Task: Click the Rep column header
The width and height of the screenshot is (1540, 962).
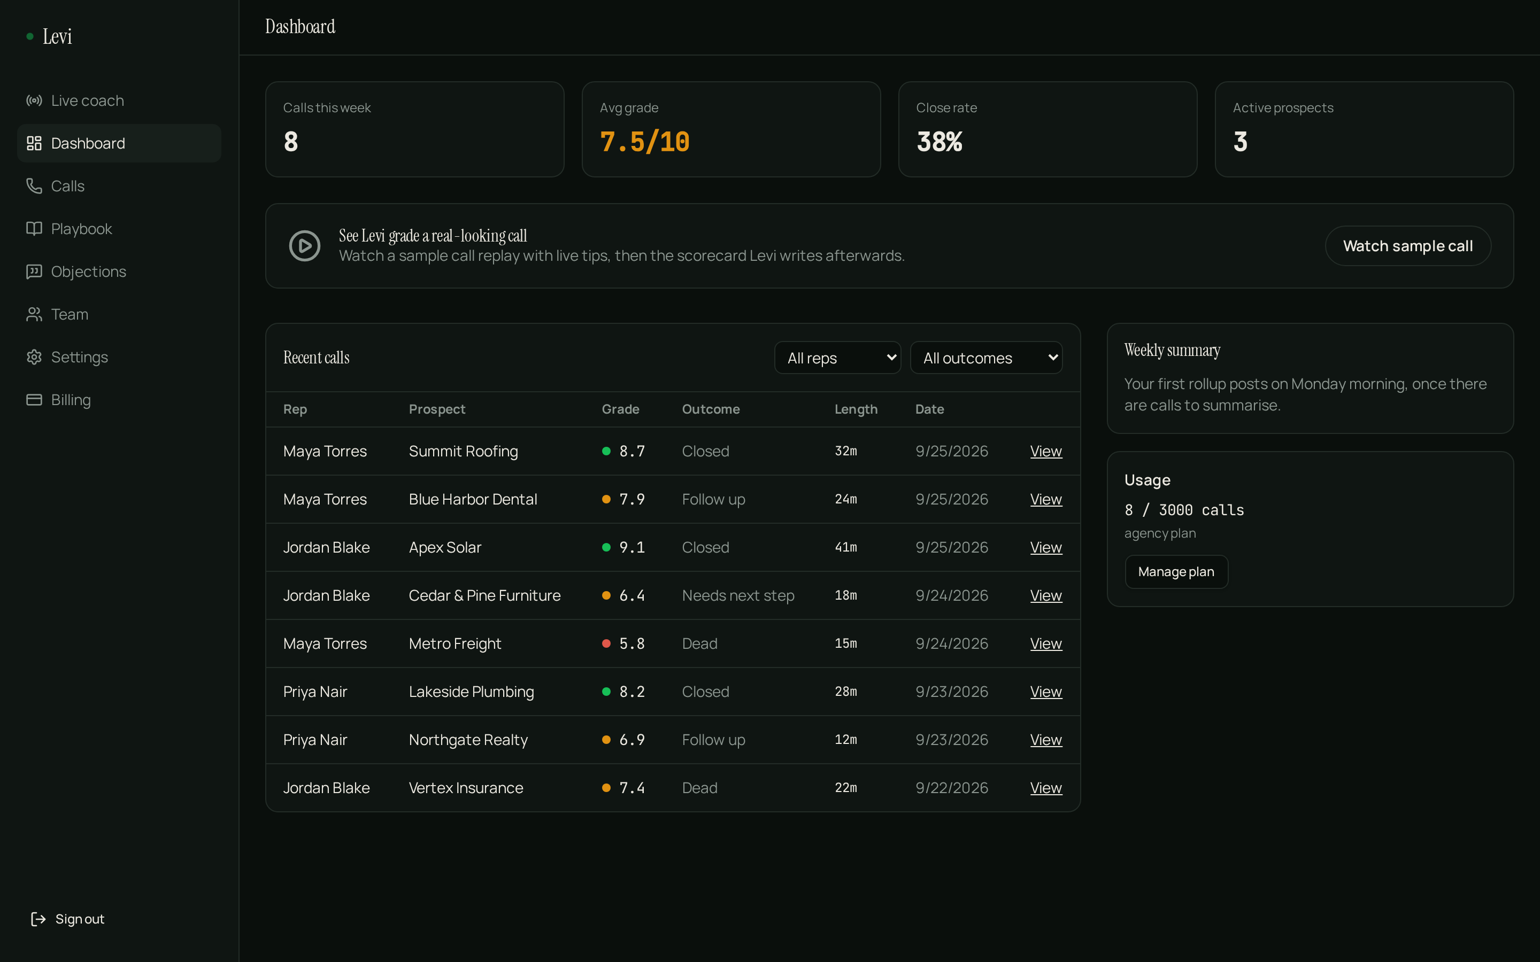Action: pyautogui.click(x=295, y=409)
